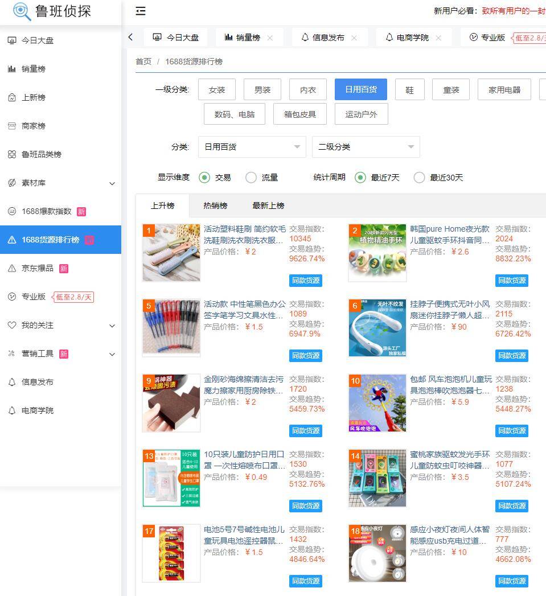Expand the 素材库 sidebar menu
Screen dimensions: 546x596
tap(112, 183)
